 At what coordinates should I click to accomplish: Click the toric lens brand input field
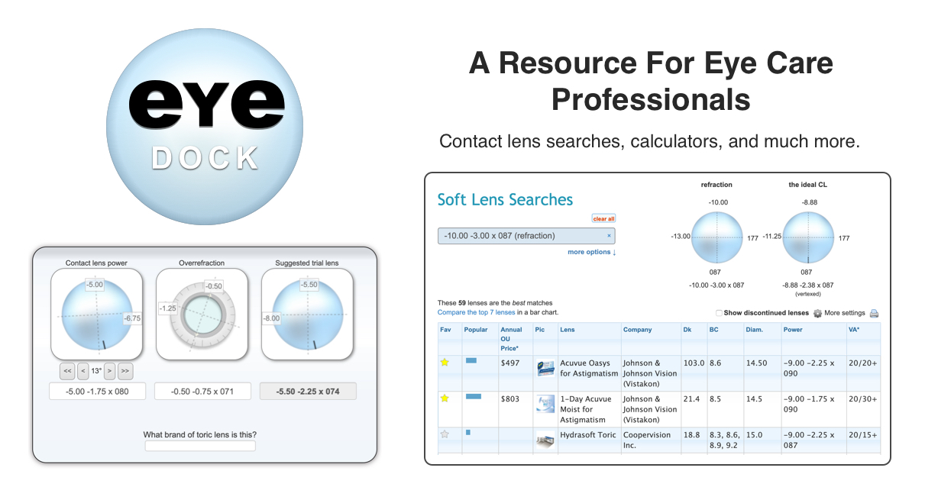[200, 446]
